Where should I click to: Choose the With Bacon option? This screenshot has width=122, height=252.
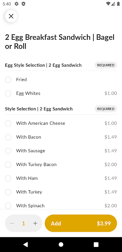pyautogui.click(x=61, y=137)
